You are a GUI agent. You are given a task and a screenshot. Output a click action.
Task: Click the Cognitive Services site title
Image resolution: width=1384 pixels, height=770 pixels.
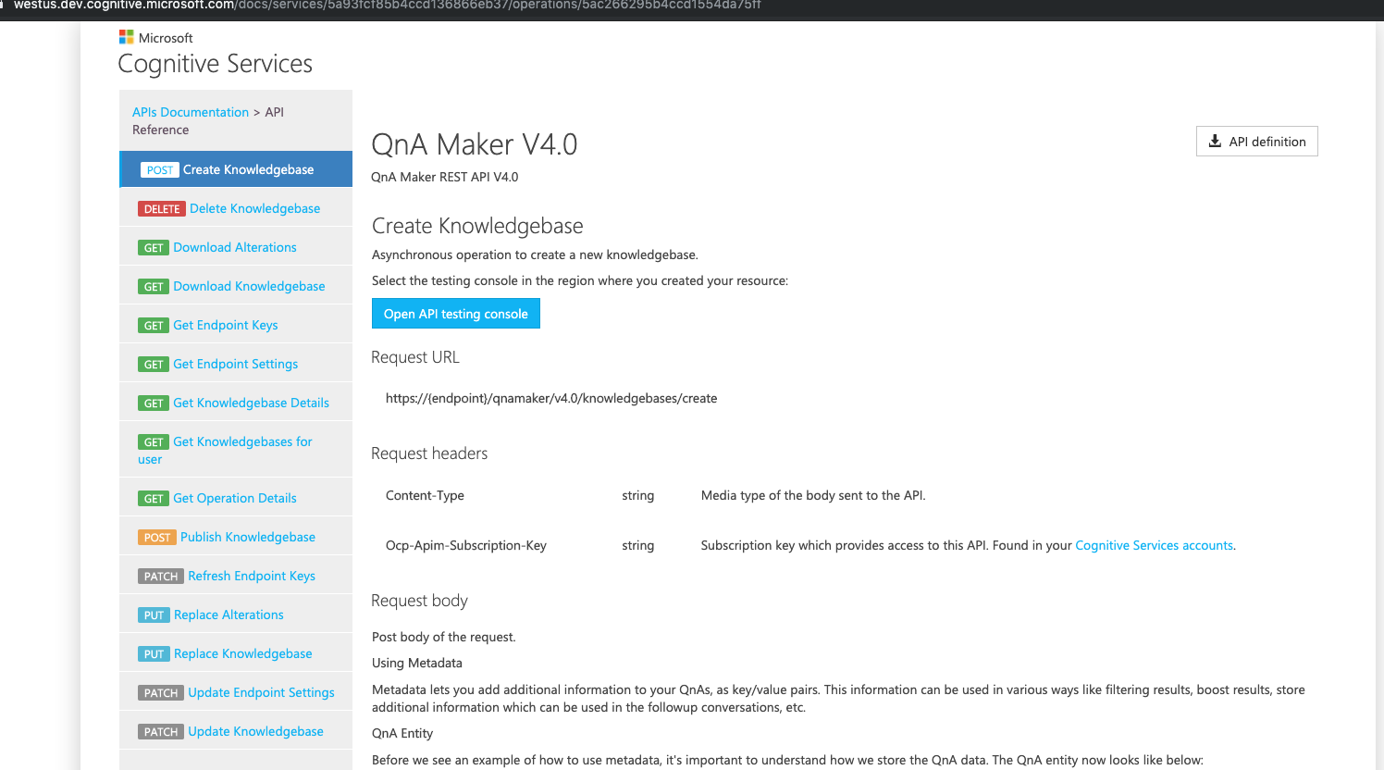215,64
